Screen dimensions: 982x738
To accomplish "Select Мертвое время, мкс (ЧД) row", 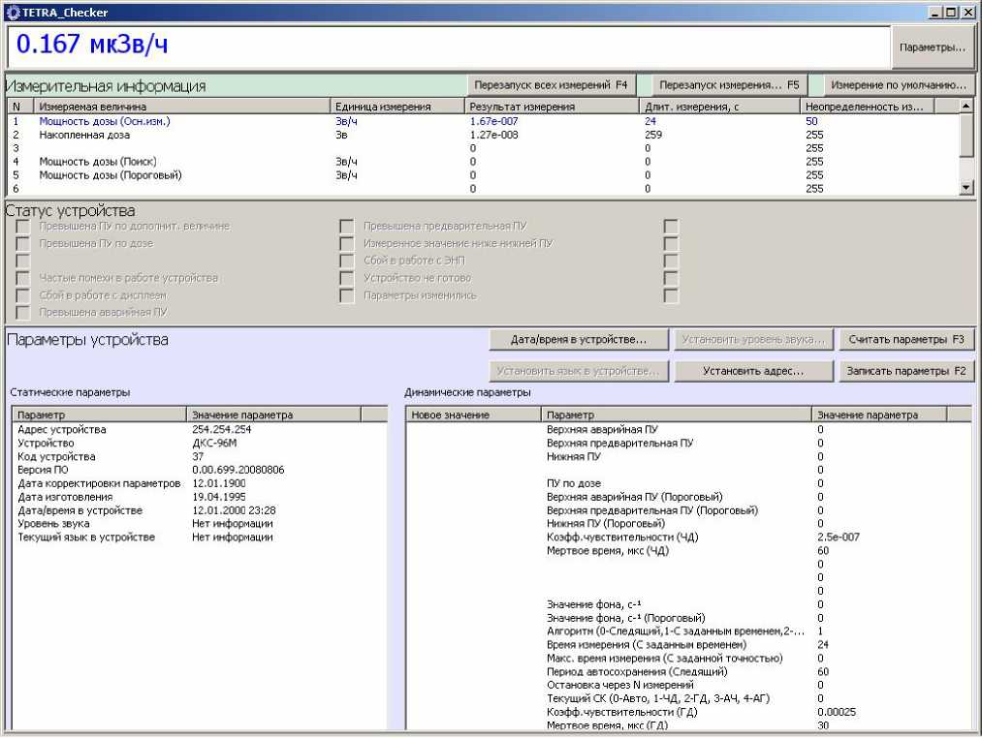I will tap(687, 551).
